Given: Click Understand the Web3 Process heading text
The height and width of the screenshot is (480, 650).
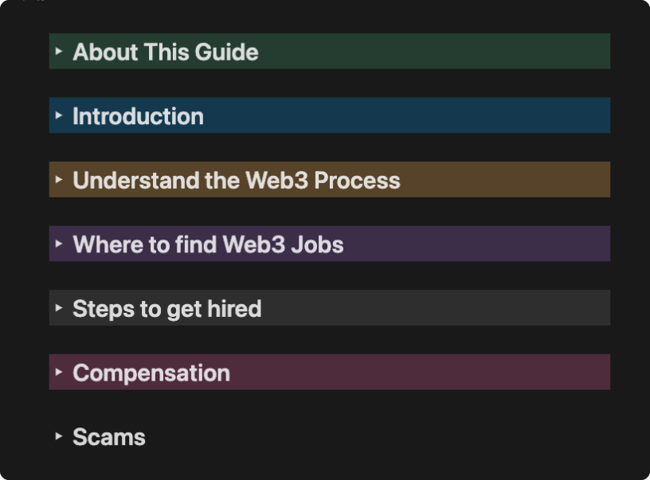Looking at the screenshot, I should [x=237, y=181].
